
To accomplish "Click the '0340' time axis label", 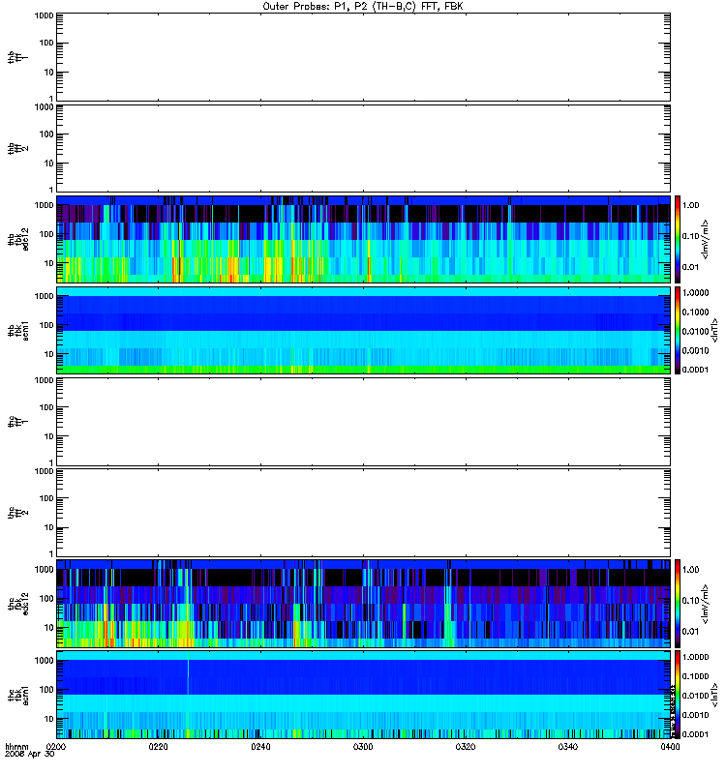I will pos(568,747).
